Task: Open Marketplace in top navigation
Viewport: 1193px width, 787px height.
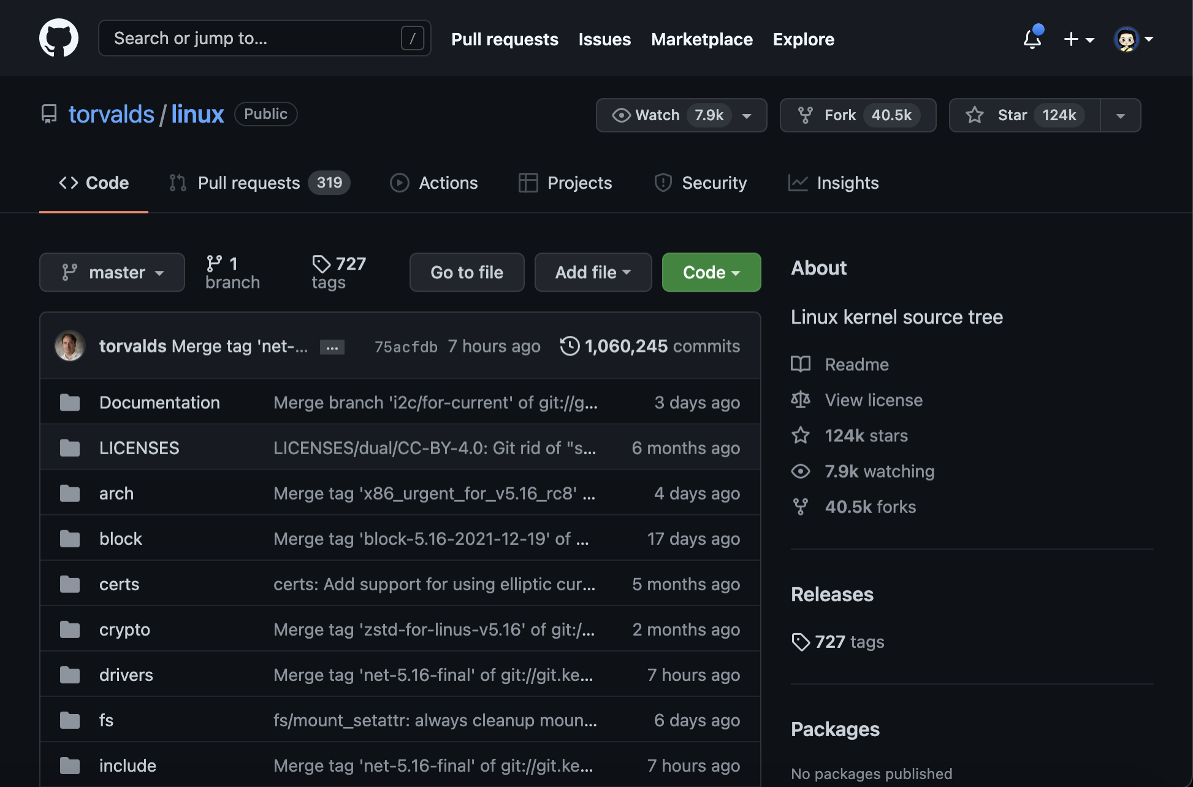Action: coord(701,39)
